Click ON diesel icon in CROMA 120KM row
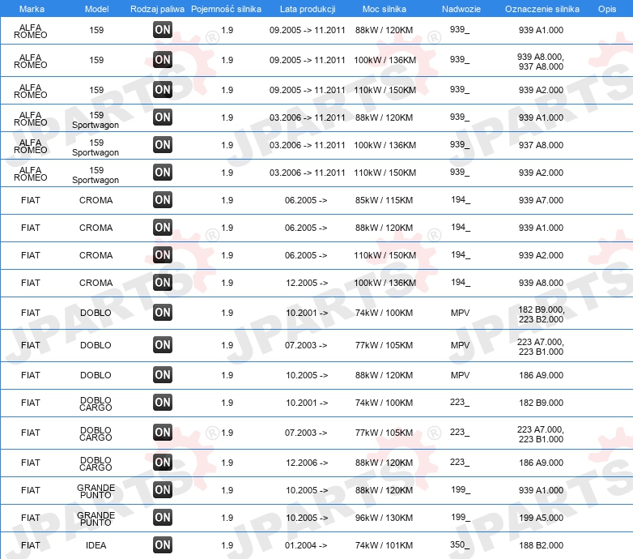Viewport: 633px width, 559px height. point(163,227)
